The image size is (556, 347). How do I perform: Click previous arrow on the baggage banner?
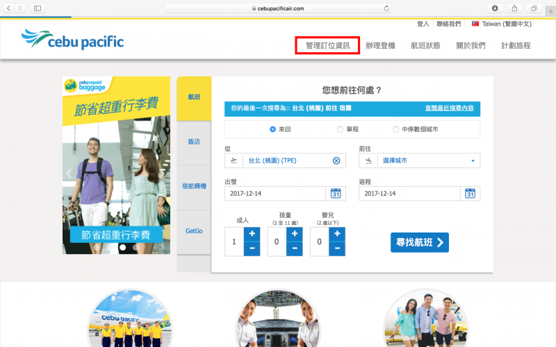point(69,173)
